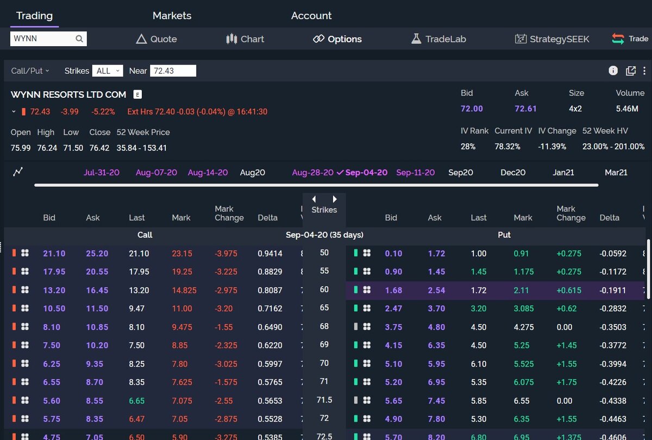Click the search magnifier in the symbol box

tap(79, 39)
